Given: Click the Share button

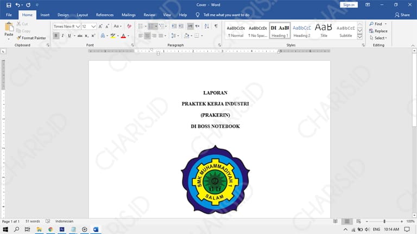Looking at the screenshot, I should tap(402, 15).
